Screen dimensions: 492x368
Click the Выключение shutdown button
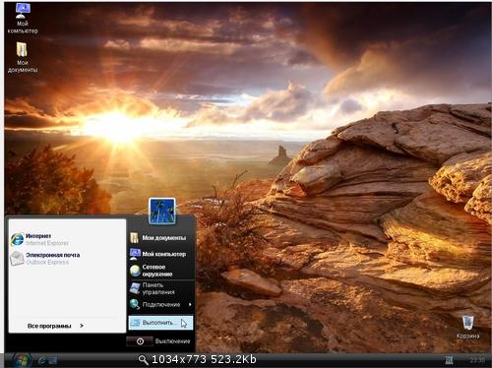(x=158, y=341)
